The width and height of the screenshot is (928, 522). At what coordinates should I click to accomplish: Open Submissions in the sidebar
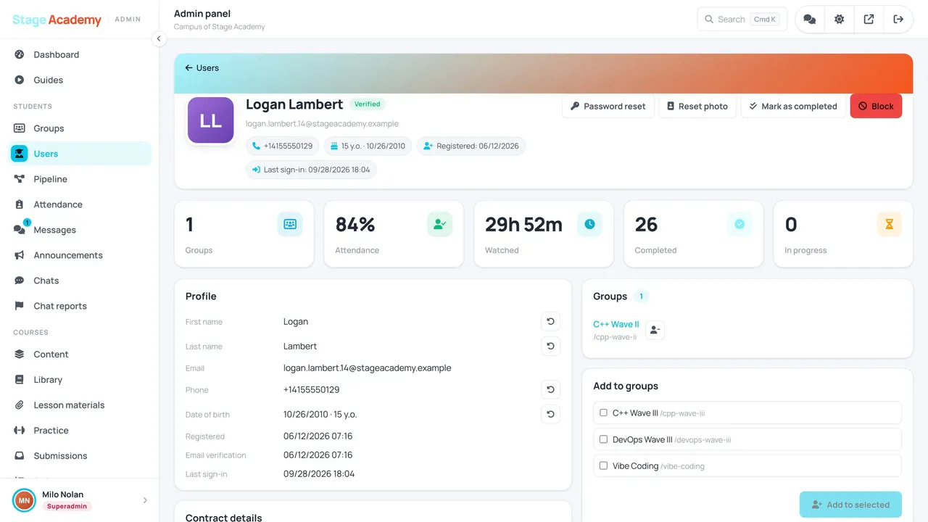(81, 456)
